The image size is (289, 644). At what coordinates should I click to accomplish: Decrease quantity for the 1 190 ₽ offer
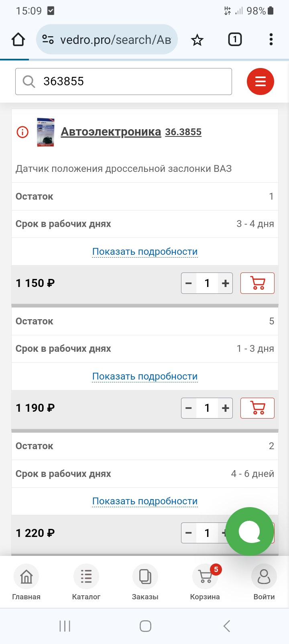[189, 408]
